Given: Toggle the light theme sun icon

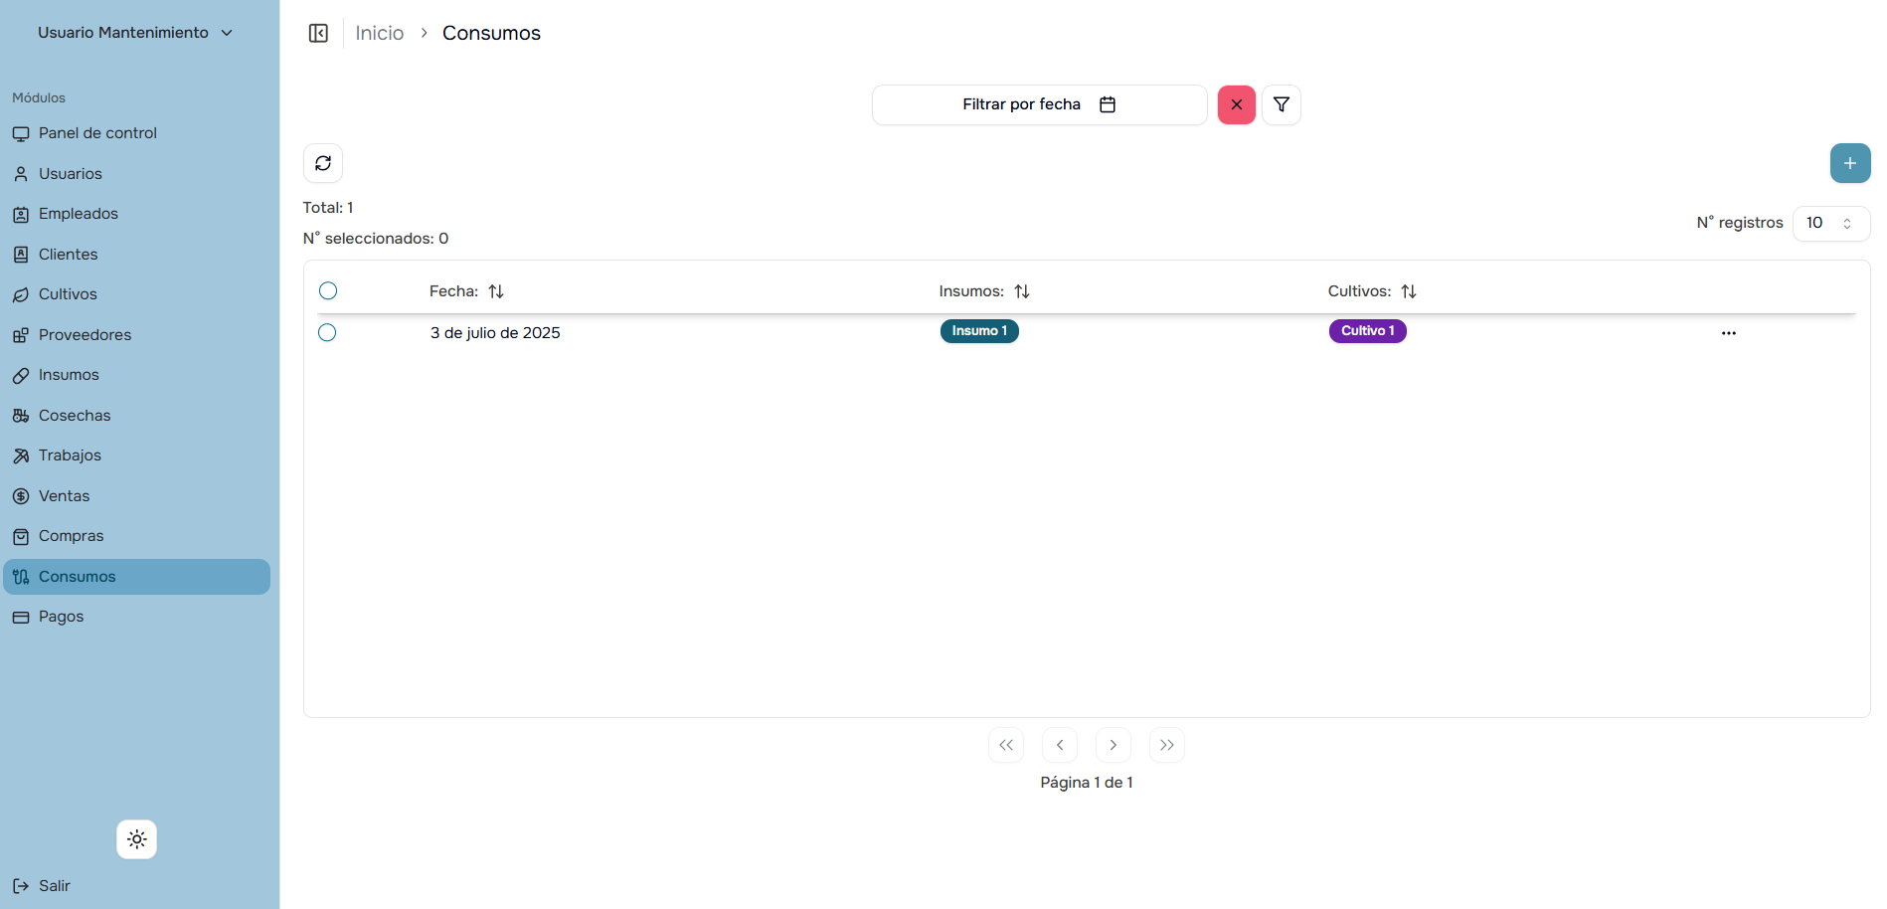Looking at the screenshot, I should (x=137, y=839).
